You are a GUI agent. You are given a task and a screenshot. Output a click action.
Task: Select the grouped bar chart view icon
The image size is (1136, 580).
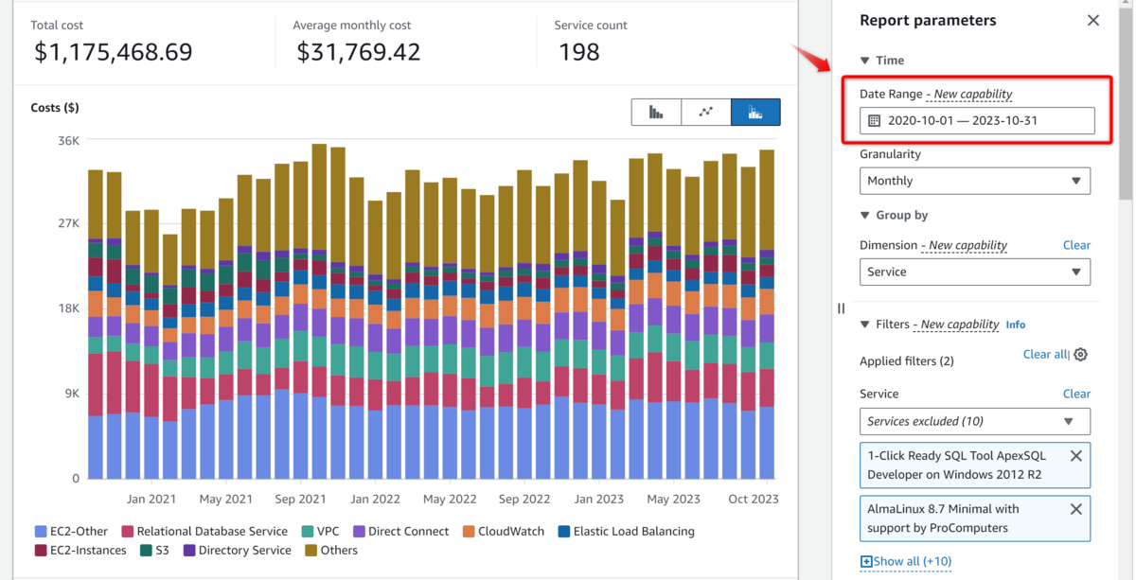pyautogui.click(x=656, y=112)
